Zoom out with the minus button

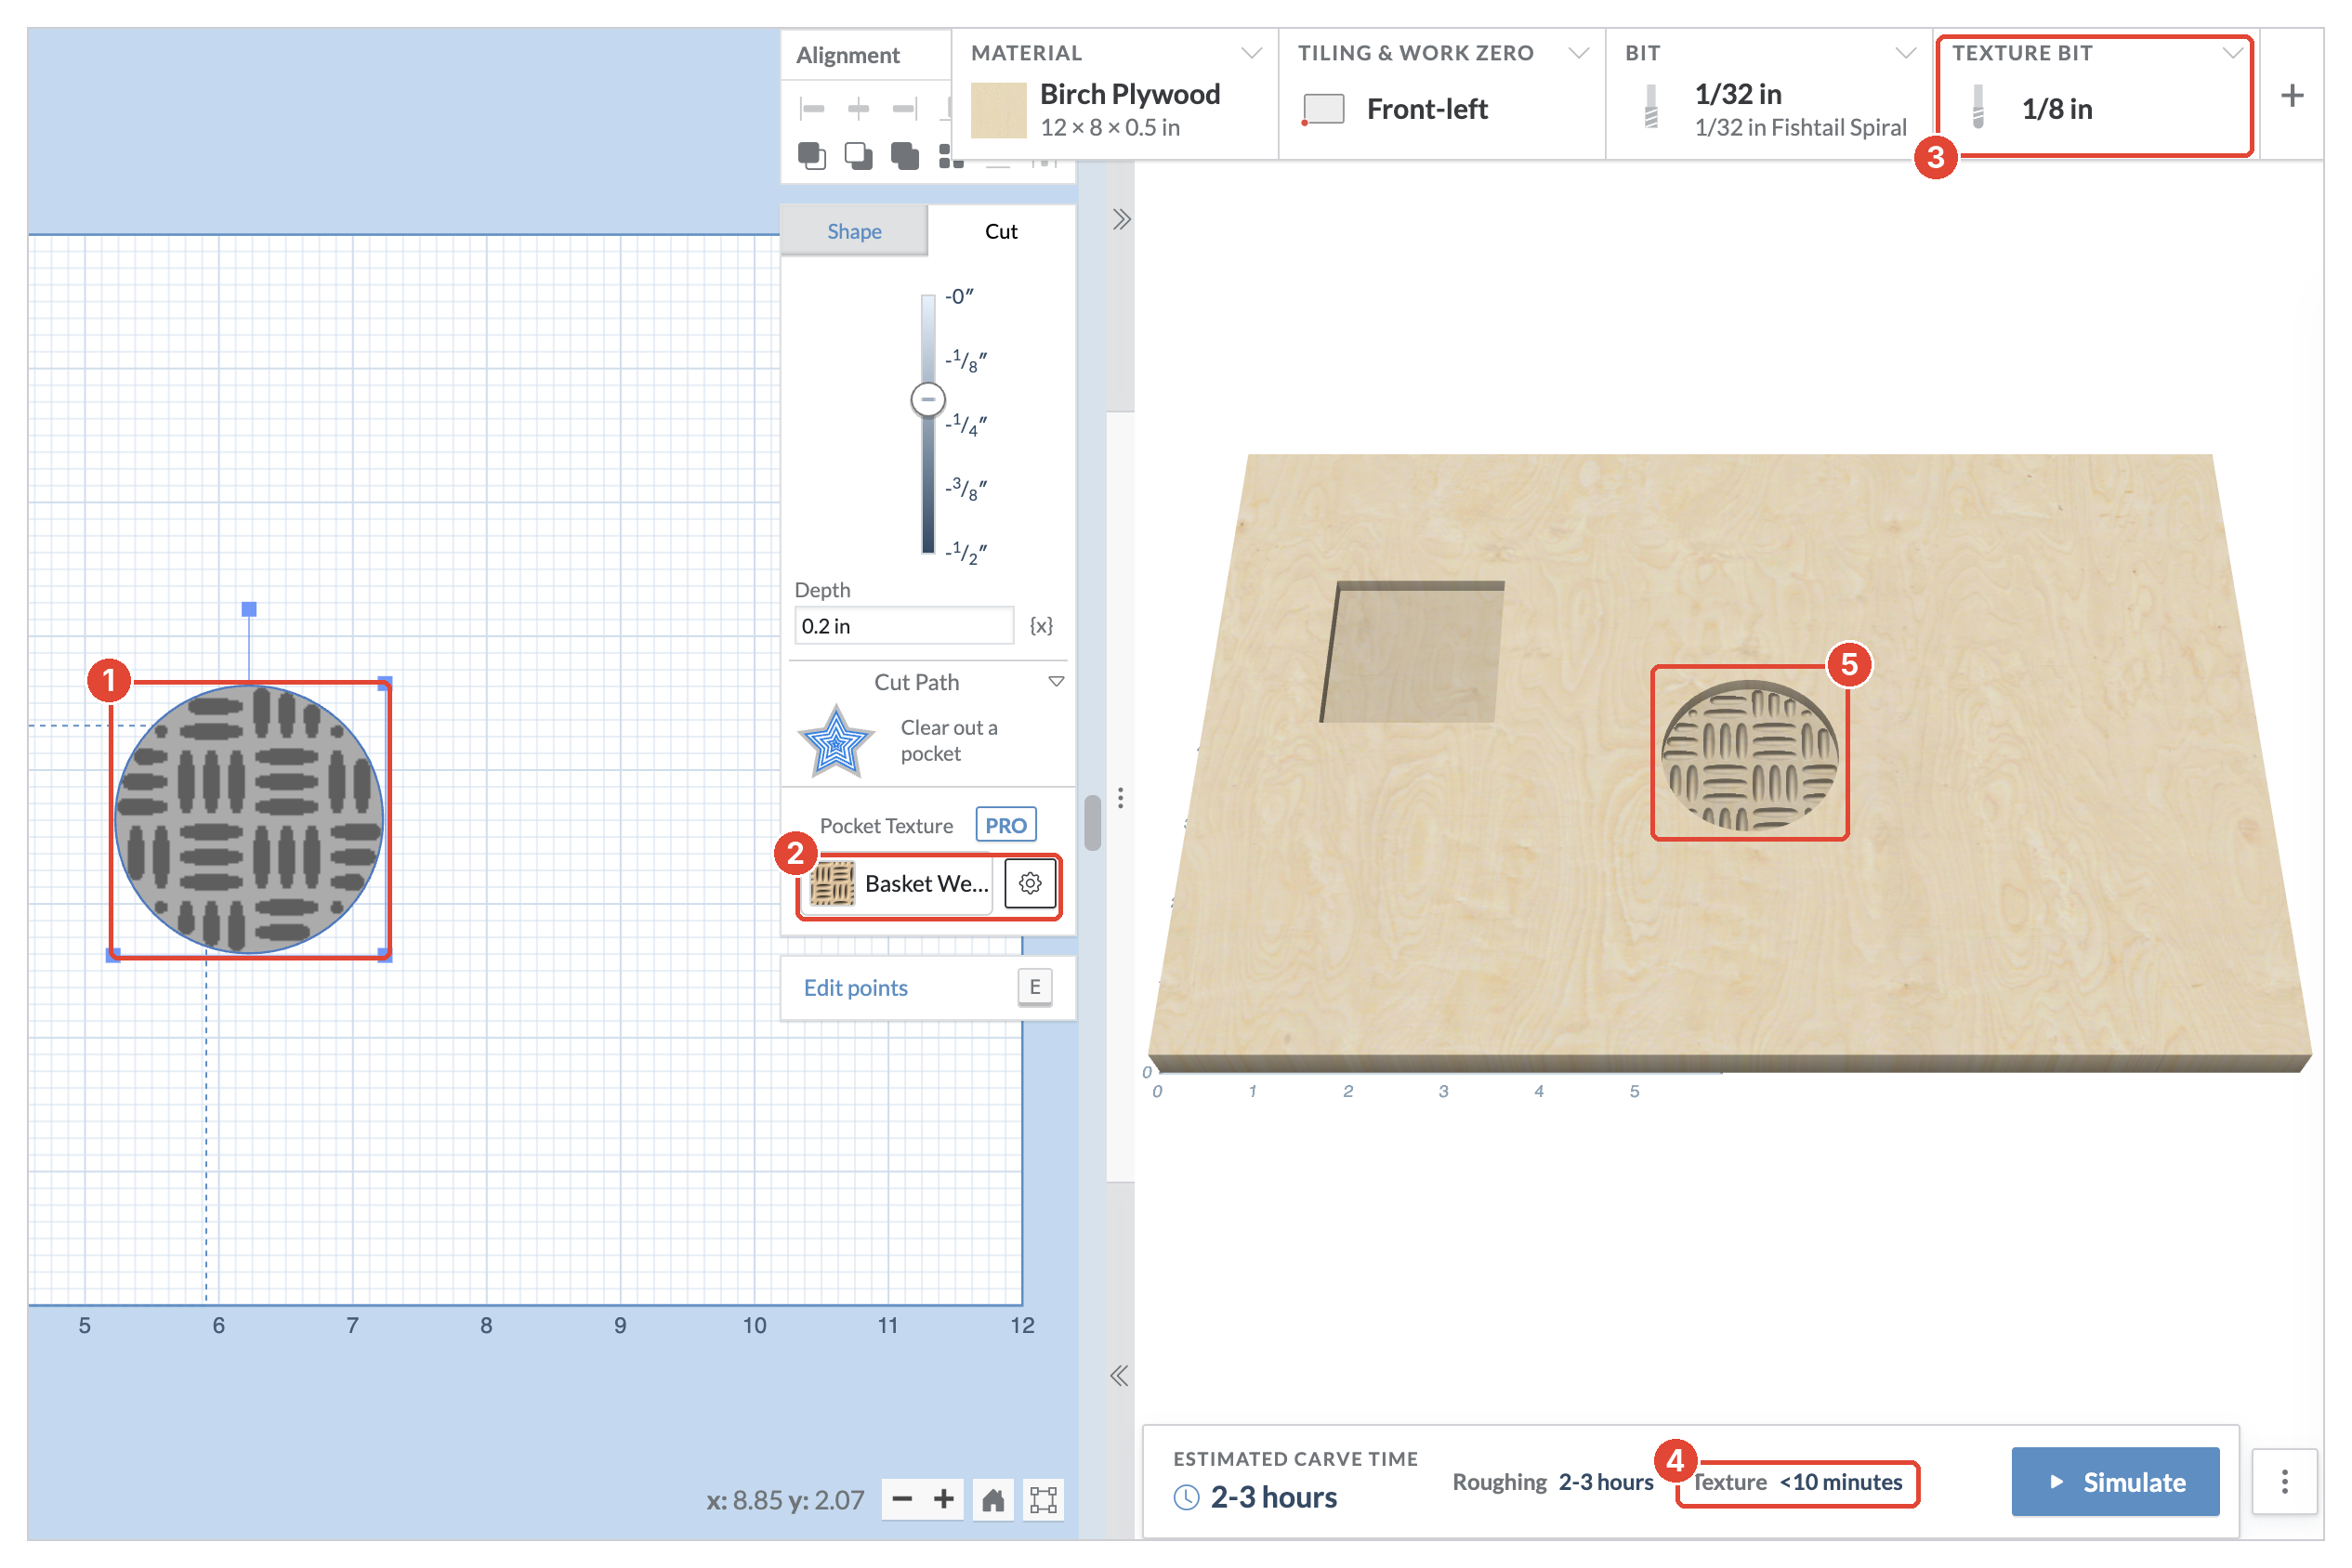902,1500
